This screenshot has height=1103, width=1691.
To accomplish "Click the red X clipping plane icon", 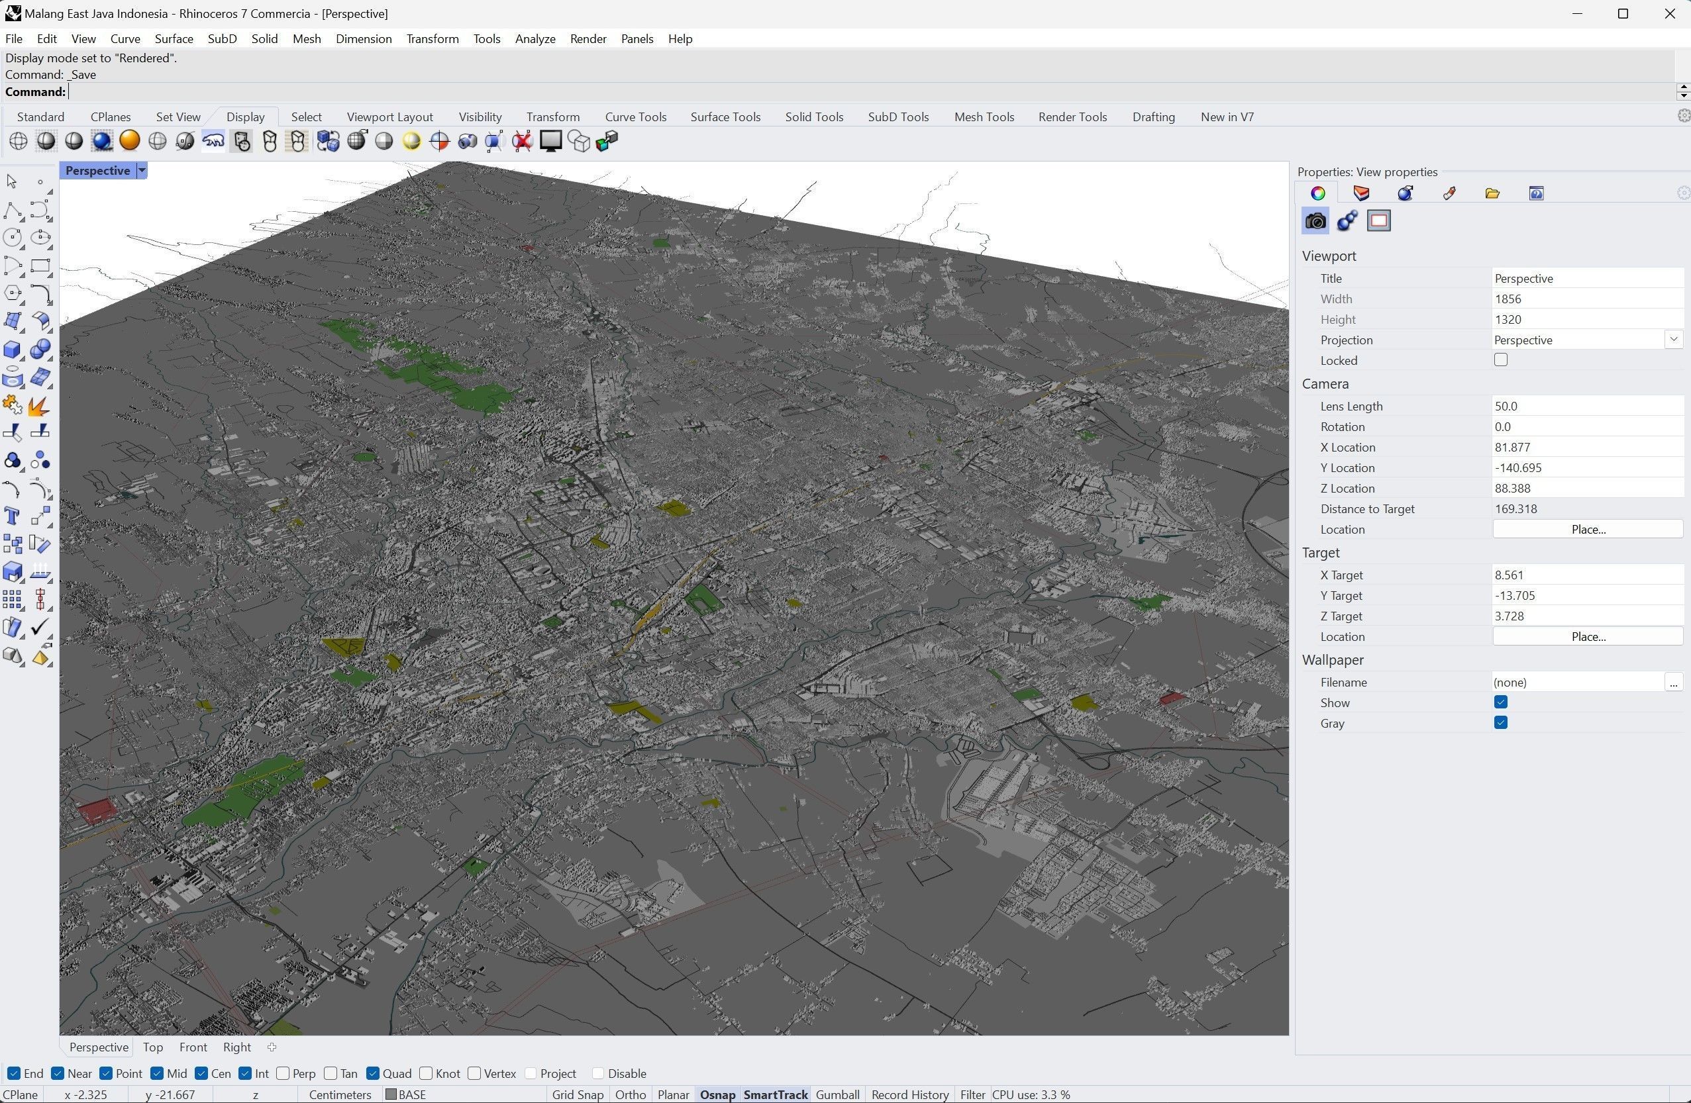I will (522, 140).
